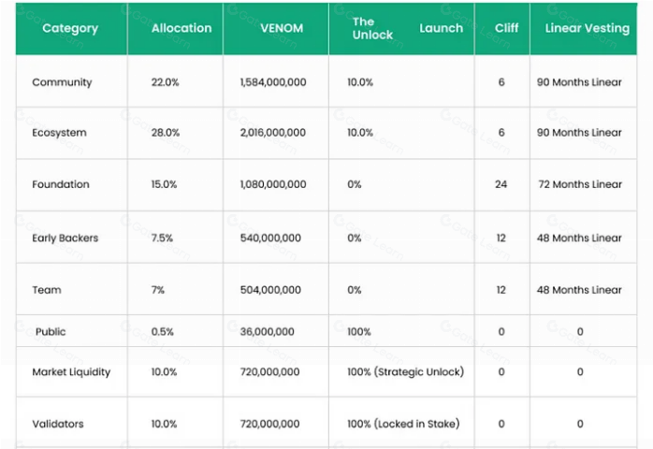Click the Validators category cell

coord(58,424)
